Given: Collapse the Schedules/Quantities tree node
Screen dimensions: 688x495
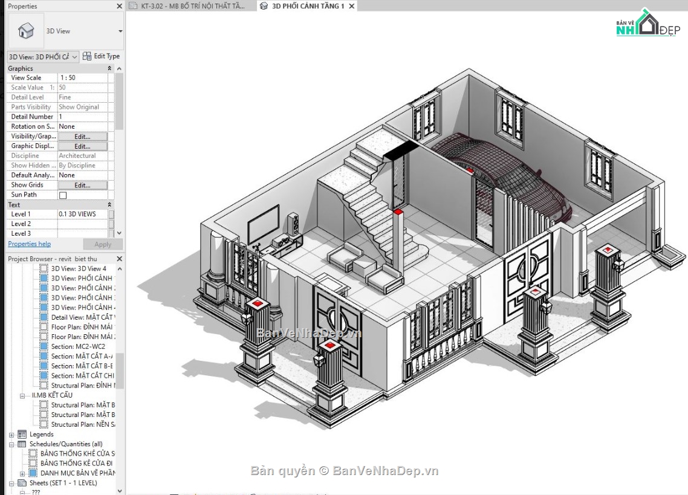Looking at the screenshot, I should 11,445.
